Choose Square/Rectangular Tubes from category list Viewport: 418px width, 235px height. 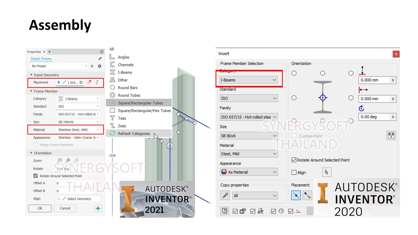pyautogui.click(x=140, y=103)
